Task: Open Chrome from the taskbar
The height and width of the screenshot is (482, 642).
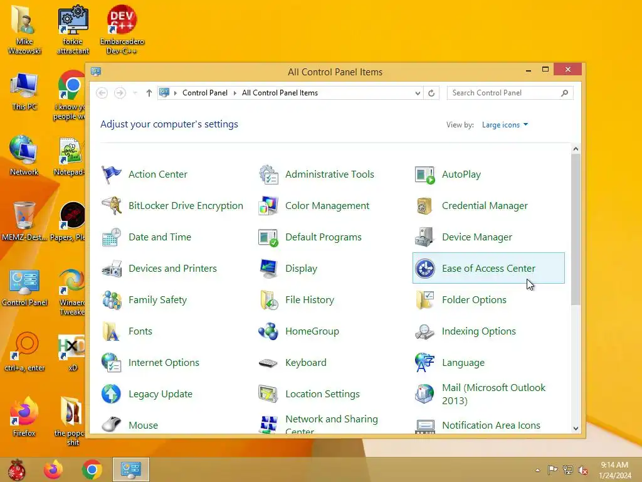Action: pyautogui.click(x=92, y=469)
